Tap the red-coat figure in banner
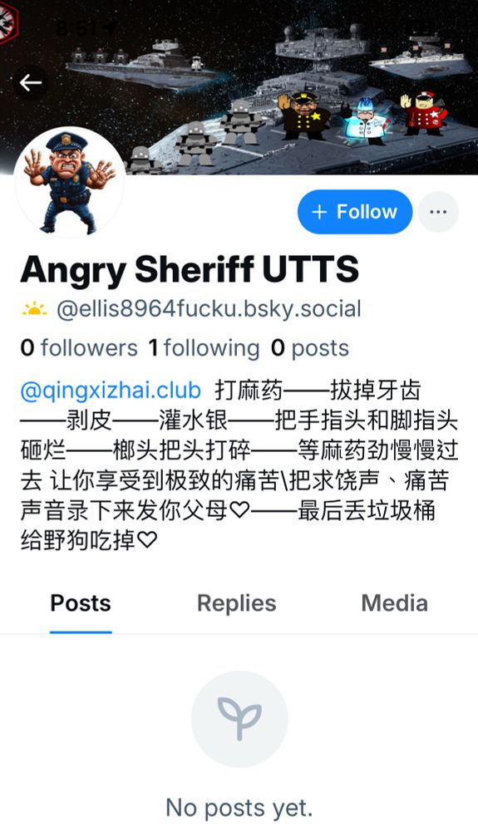This screenshot has height=831, width=478. point(425,113)
